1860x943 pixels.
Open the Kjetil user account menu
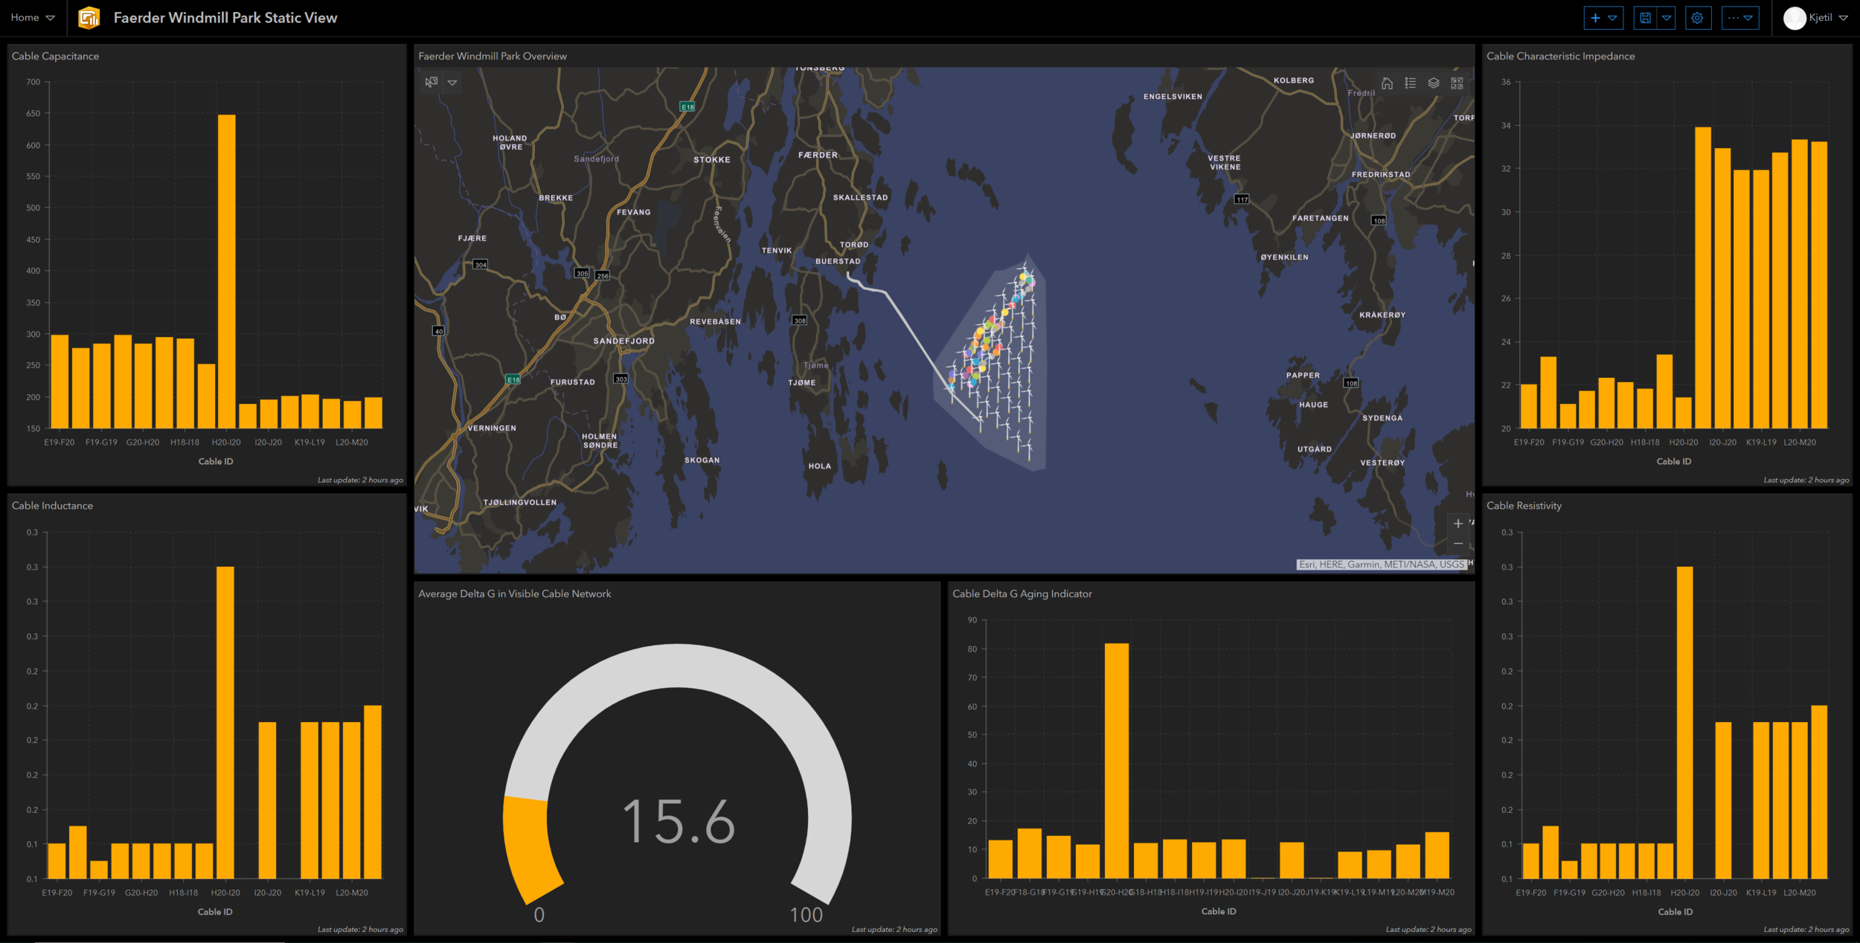point(1817,18)
